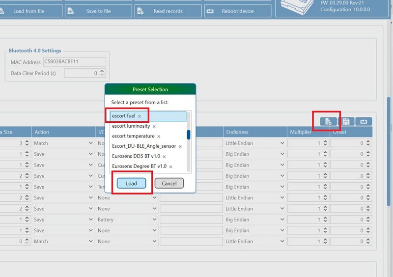
Task: Remove the Eurosens Degree BT v1.0 preset
Action: (170, 166)
